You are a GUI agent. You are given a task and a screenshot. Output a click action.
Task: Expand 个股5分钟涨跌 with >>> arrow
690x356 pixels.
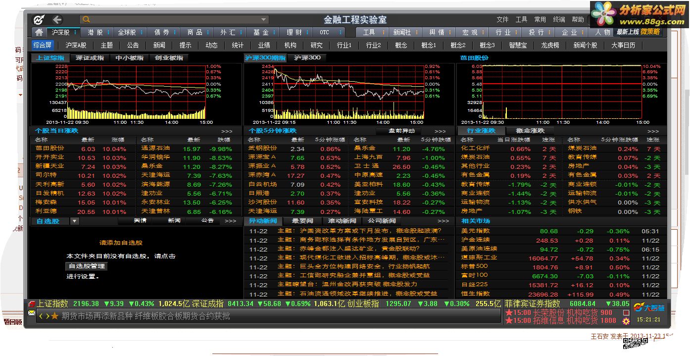pos(440,131)
